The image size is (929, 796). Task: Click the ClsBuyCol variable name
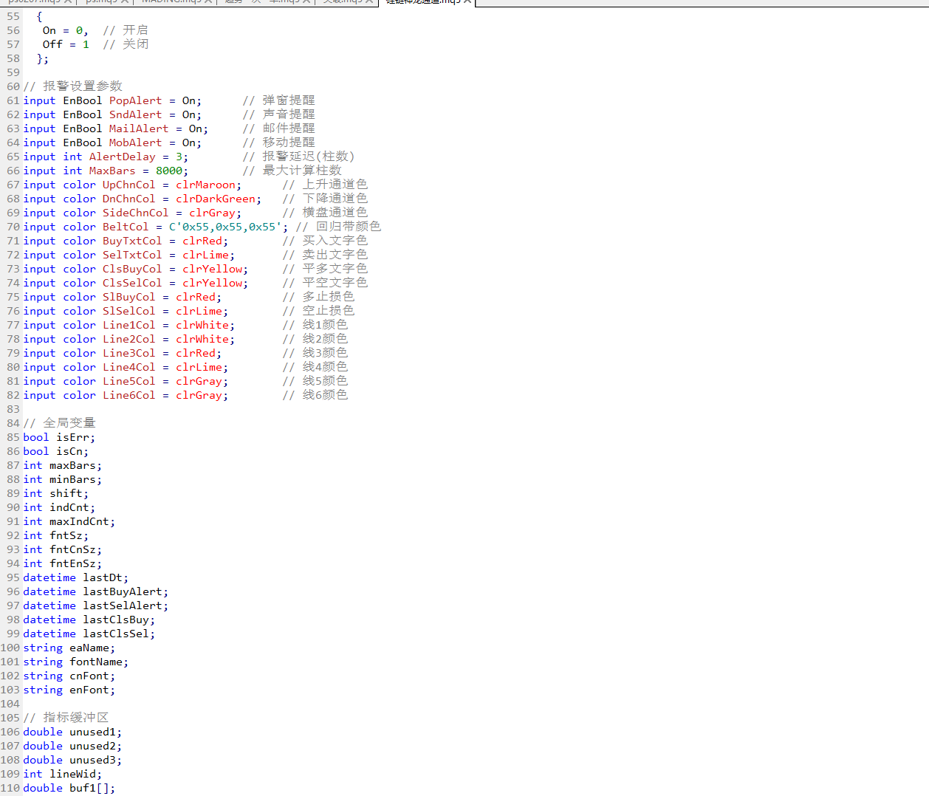click(x=132, y=269)
